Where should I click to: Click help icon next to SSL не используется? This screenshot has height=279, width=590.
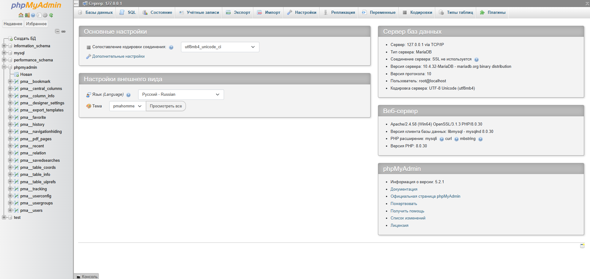[x=476, y=60]
